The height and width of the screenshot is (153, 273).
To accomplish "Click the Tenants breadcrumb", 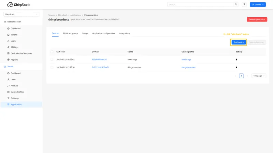I will pyautogui.click(x=52, y=15).
